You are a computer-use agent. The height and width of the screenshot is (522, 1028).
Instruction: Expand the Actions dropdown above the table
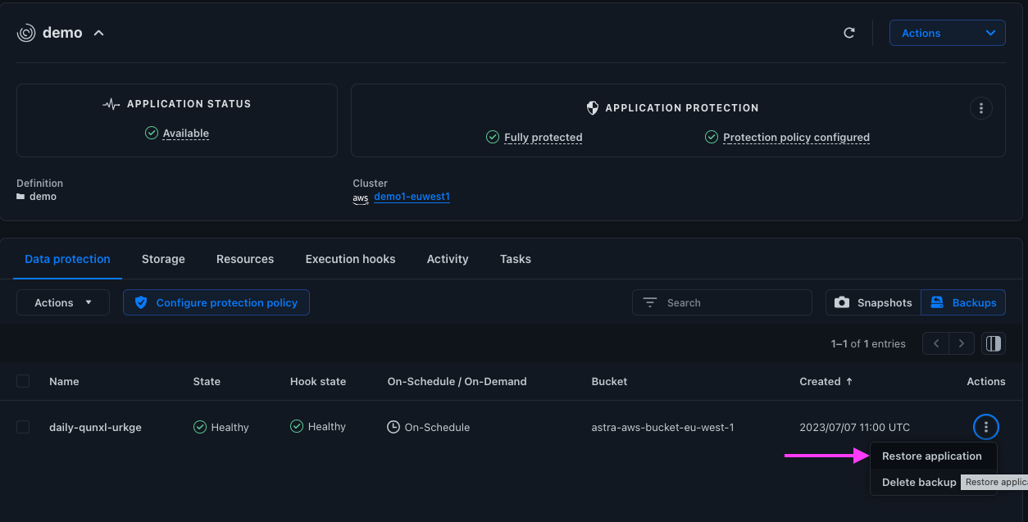coord(63,302)
